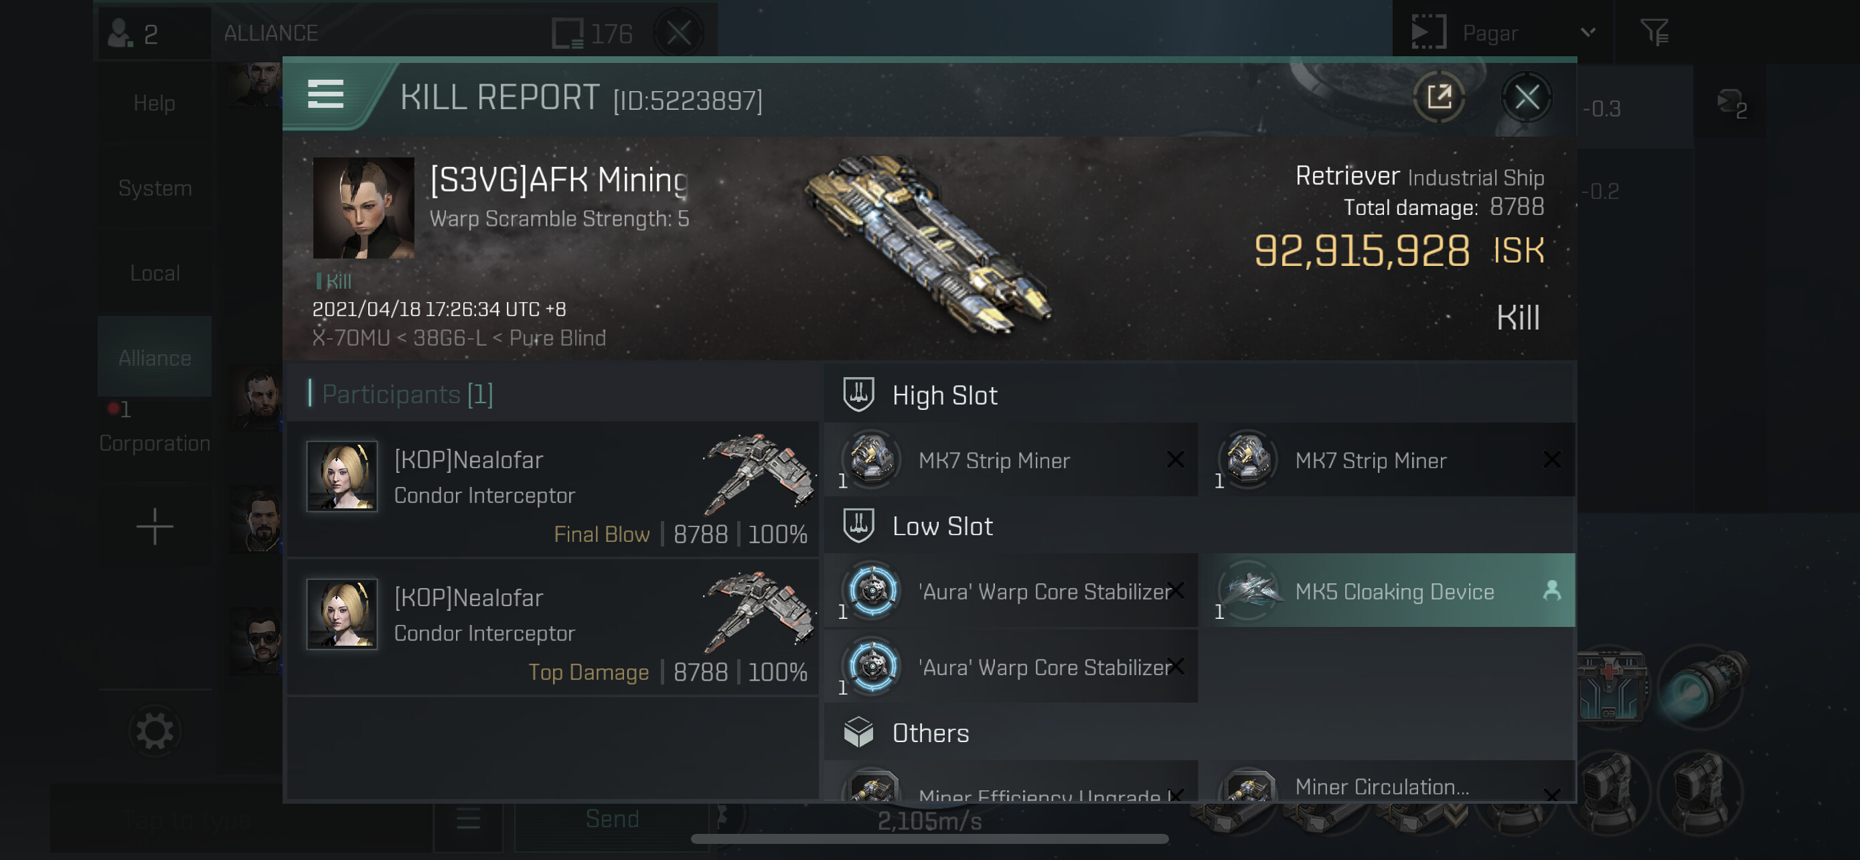Open Nealofar Final Blow participant entry
The height and width of the screenshot is (860, 1860).
pos(552,490)
